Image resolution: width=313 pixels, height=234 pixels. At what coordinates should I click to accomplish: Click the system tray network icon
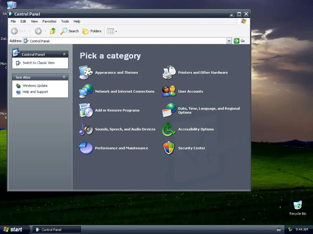[290, 229]
